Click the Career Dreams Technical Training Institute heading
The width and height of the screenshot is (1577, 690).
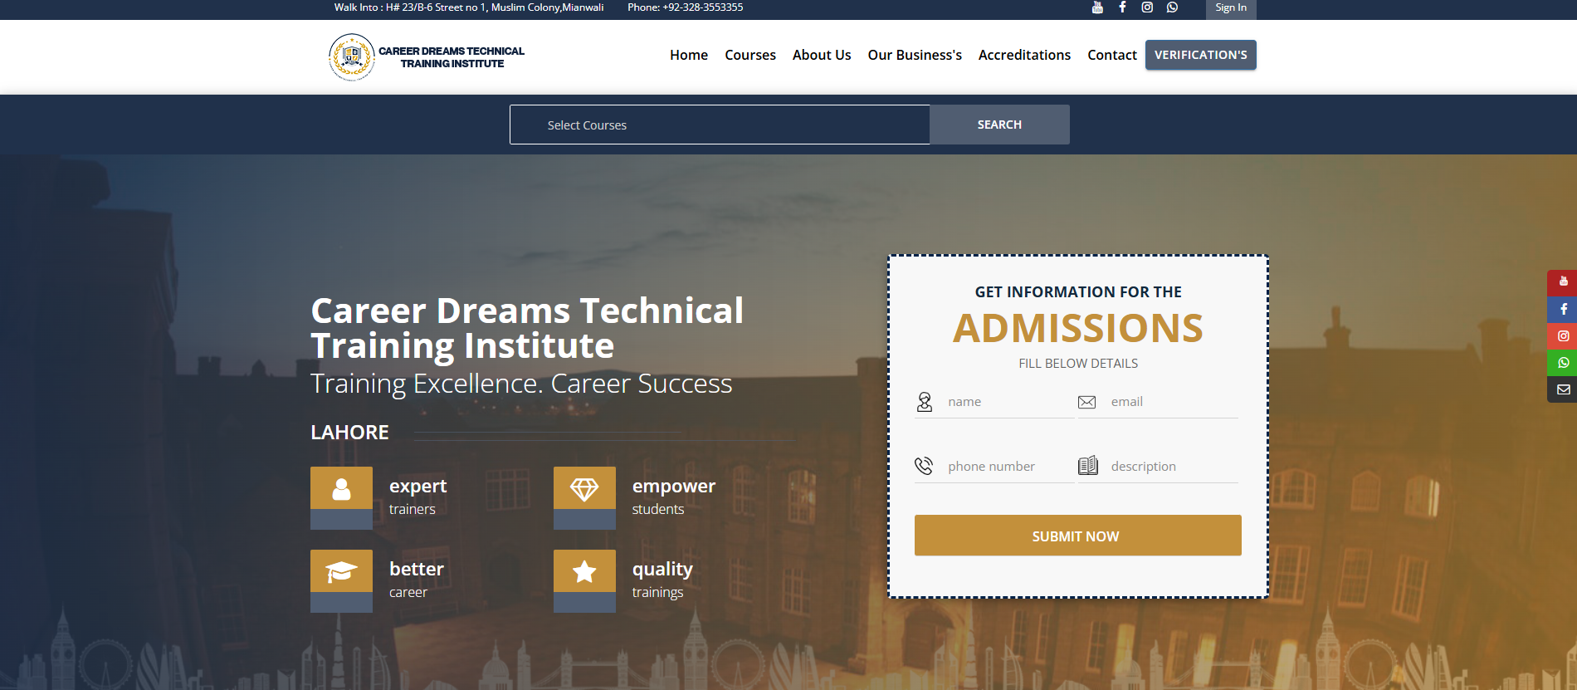[527, 328]
